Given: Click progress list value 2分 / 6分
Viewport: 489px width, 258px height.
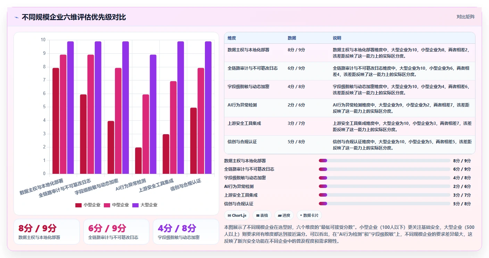Looking at the screenshot, I should pos(462,187).
